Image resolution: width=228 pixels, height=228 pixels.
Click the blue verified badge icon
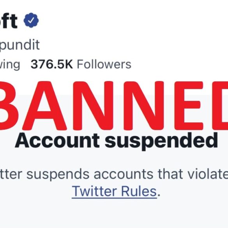pyautogui.click(x=31, y=20)
